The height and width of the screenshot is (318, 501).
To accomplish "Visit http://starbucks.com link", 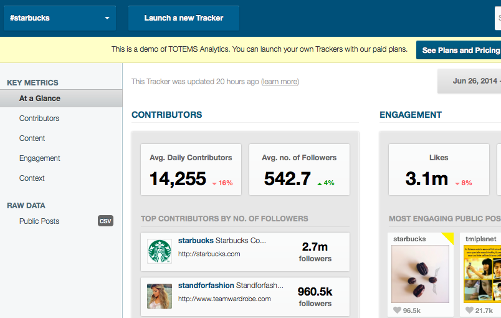I will point(209,254).
